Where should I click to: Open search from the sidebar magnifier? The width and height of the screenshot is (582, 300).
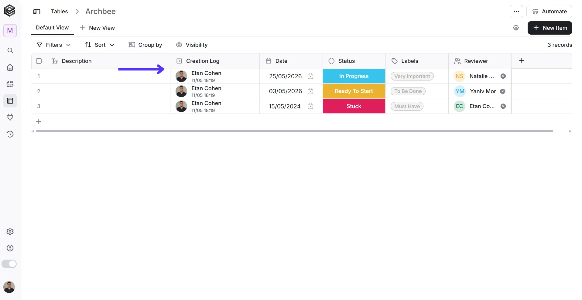click(x=10, y=50)
